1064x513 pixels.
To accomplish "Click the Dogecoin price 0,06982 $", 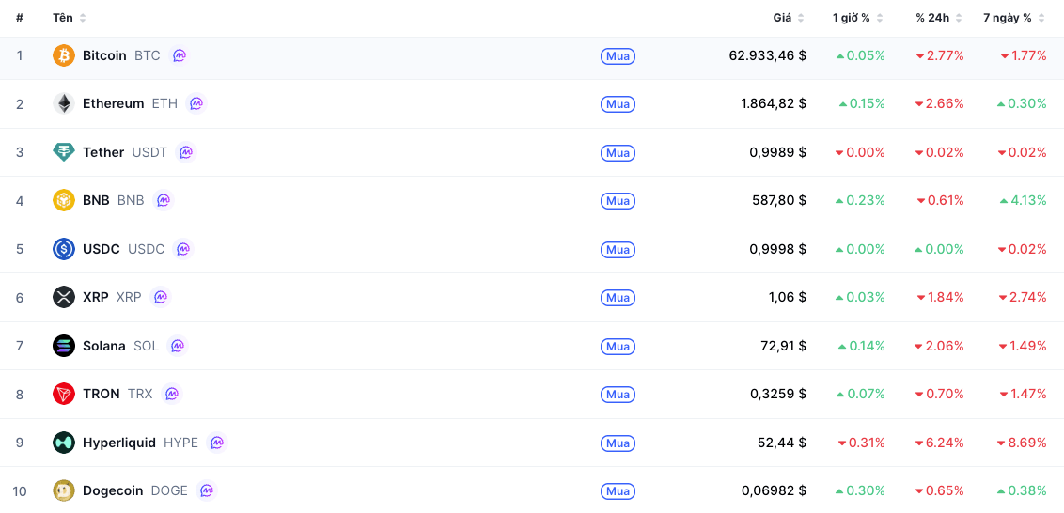I will (775, 490).
